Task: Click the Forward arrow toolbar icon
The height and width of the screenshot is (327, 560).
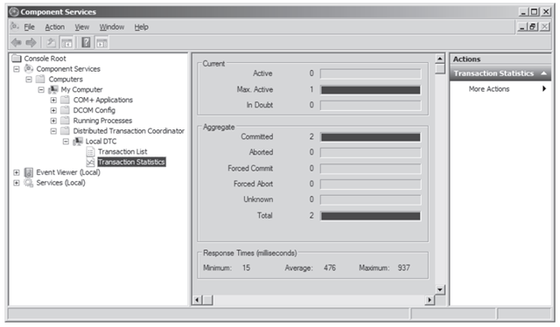Action: (x=31, y=43)
